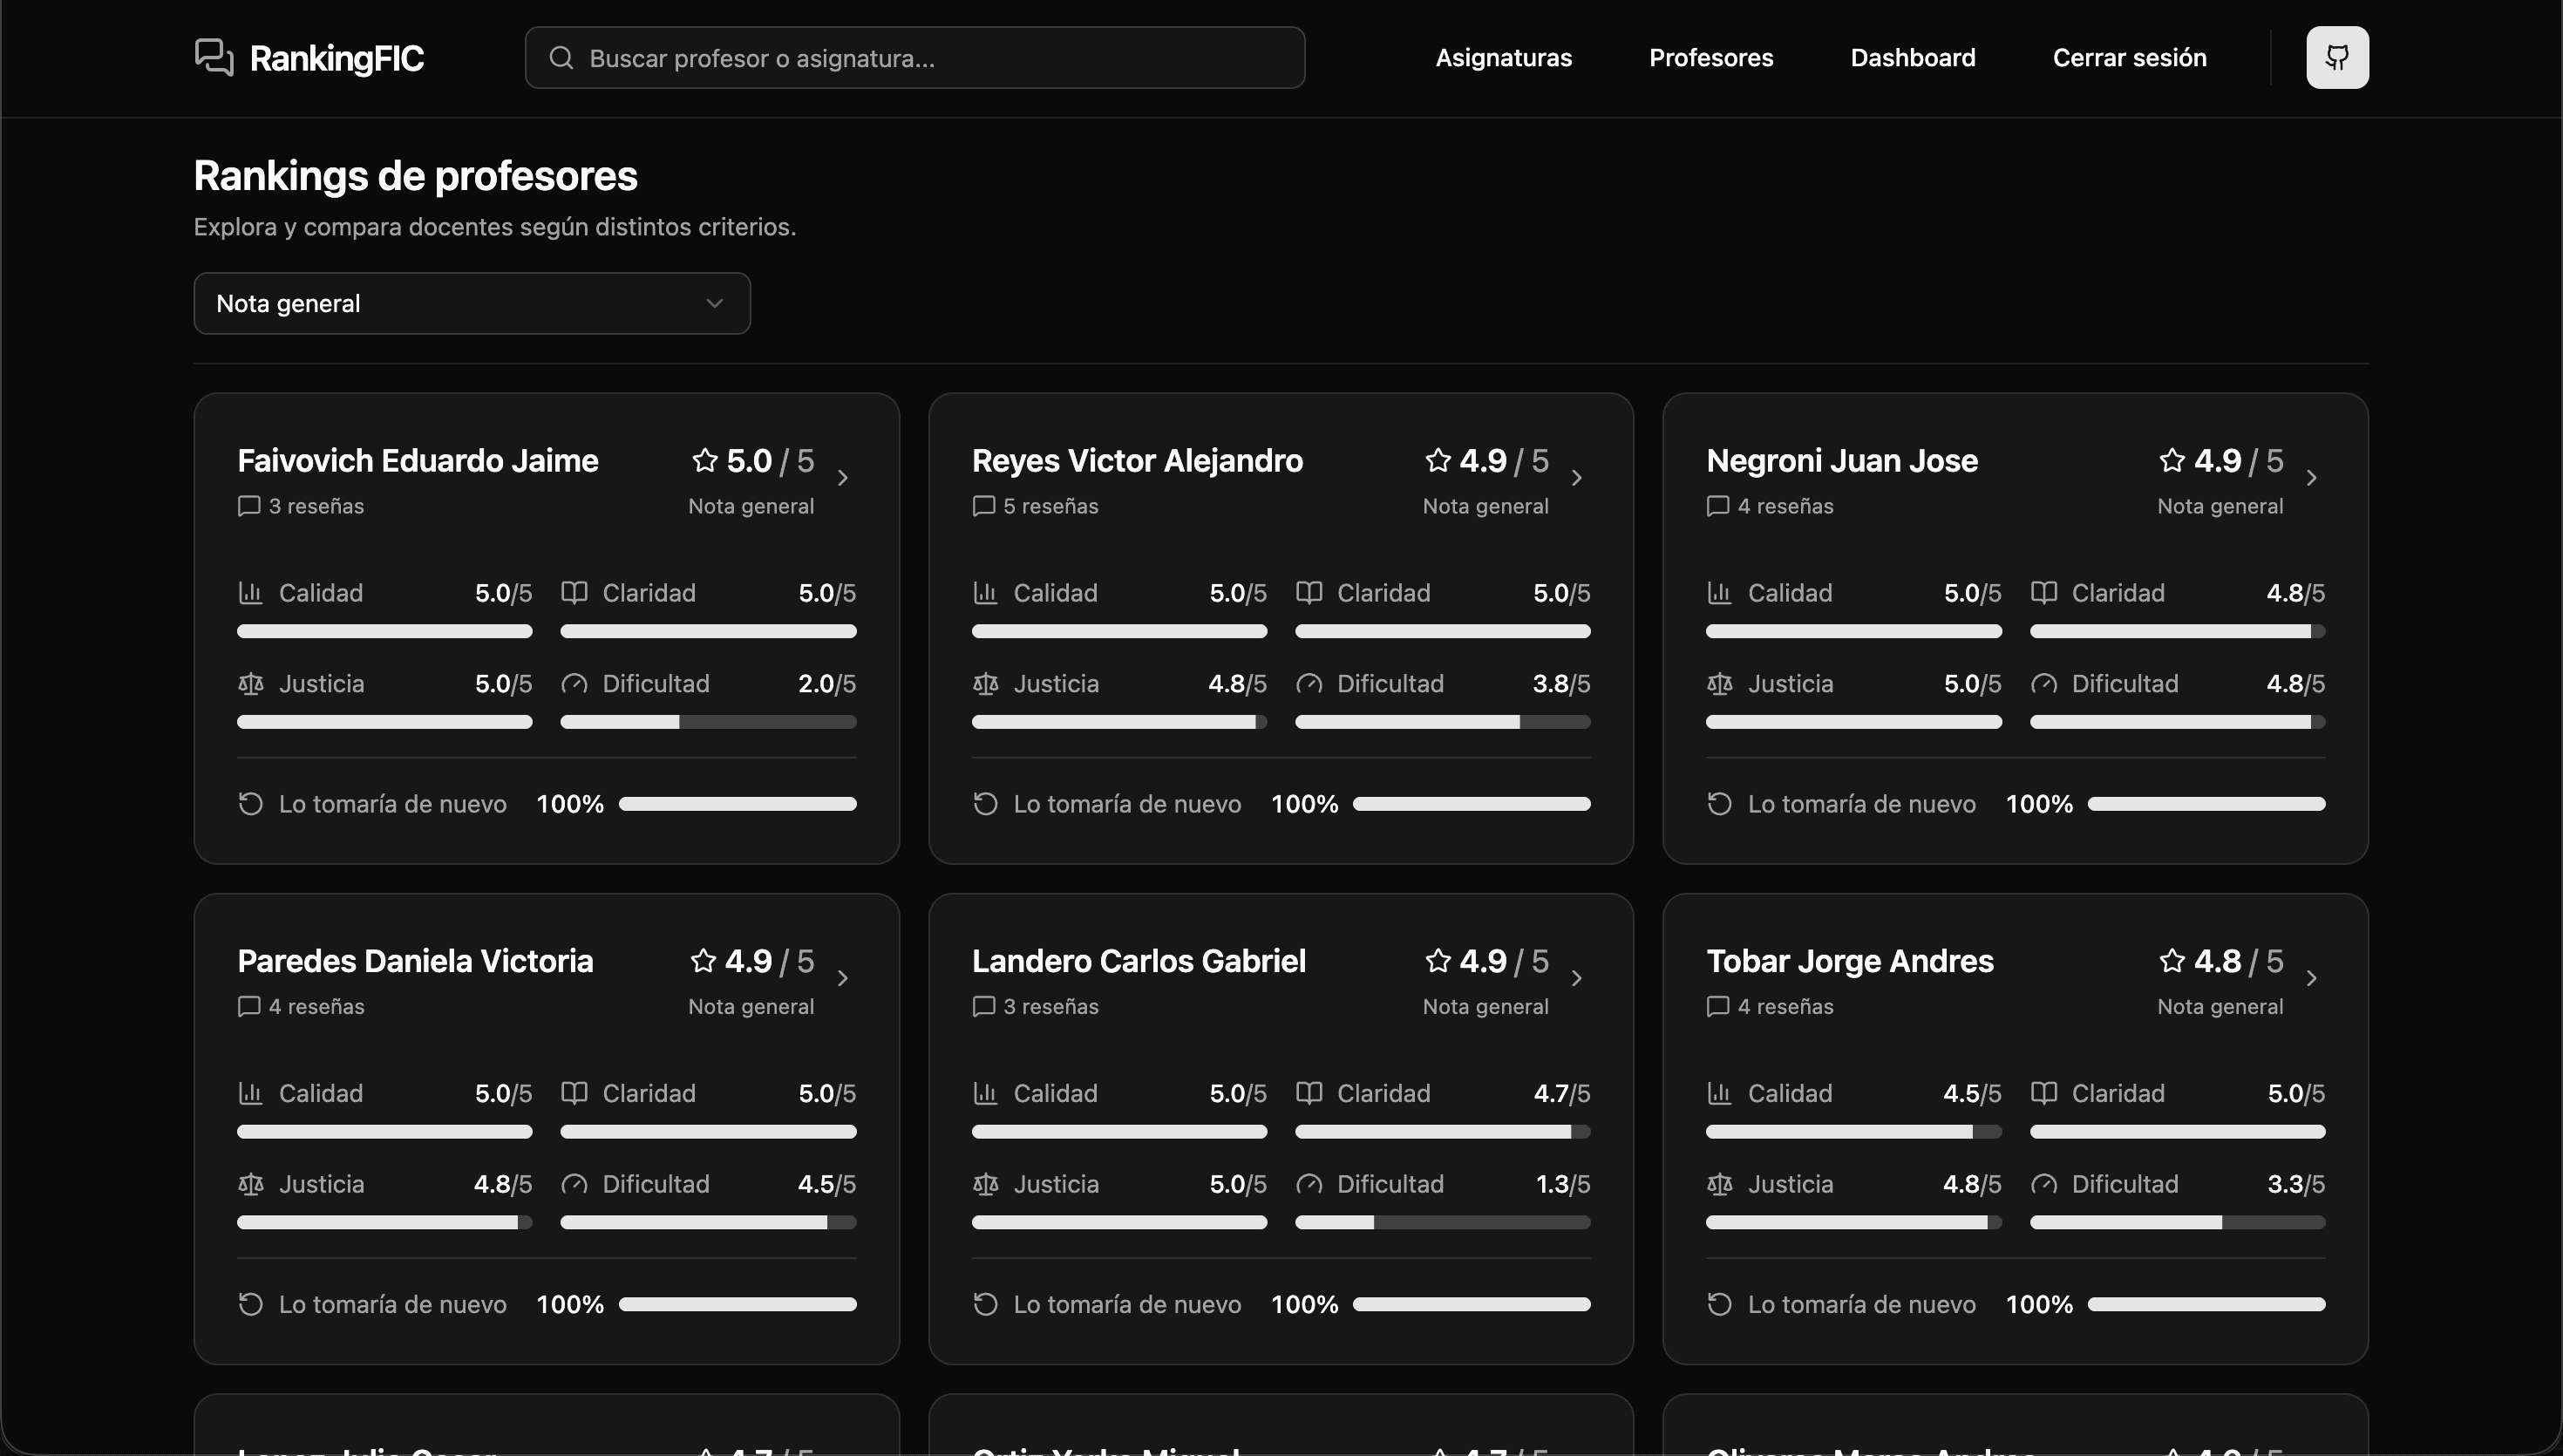This screenshot has width=2563, height=1456.
Task: Click Negroni's Lo tomaría de nuevo 100% bar
Action: pos(2206,804)
